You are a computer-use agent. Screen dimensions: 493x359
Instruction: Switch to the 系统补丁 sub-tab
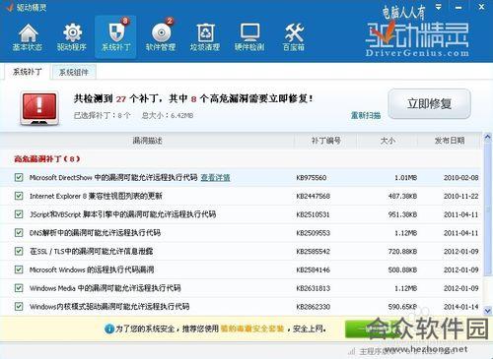pos(28,72)
